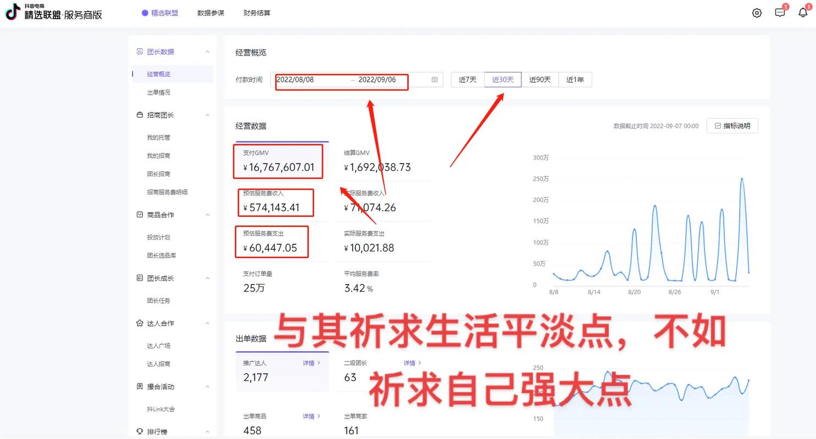Image resolution: width=816 pixels, height=439 pixels.
Task: Click the 商品合作 section icon
Action: (x=140, y=215)
